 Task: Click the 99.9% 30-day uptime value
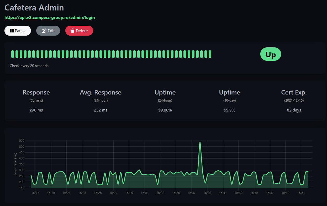coord(229,110)
